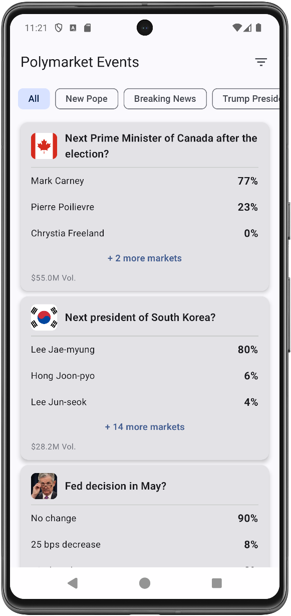
Task: Tap the Wi-Fi status bar icon
Action: click(x=236, y=28)
